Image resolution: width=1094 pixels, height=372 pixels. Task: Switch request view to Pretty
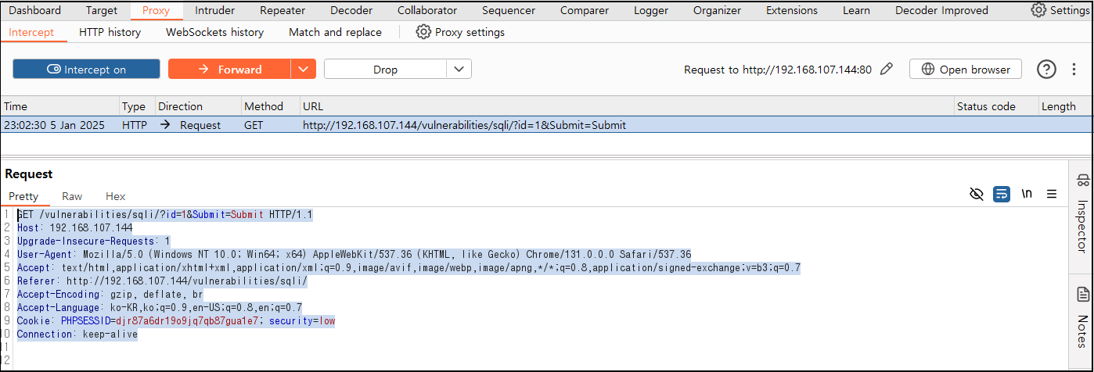[23, 196]
